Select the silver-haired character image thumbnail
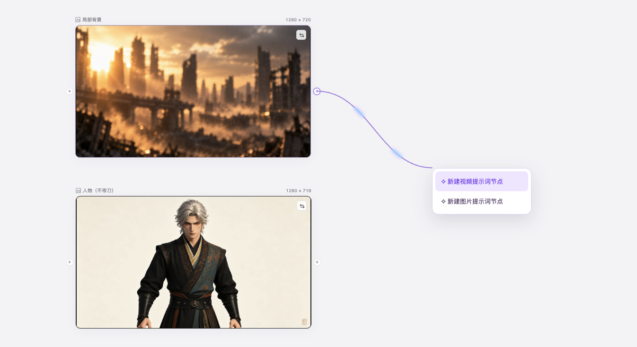Viewport: 637px width, 347px height. click(194, 262)
